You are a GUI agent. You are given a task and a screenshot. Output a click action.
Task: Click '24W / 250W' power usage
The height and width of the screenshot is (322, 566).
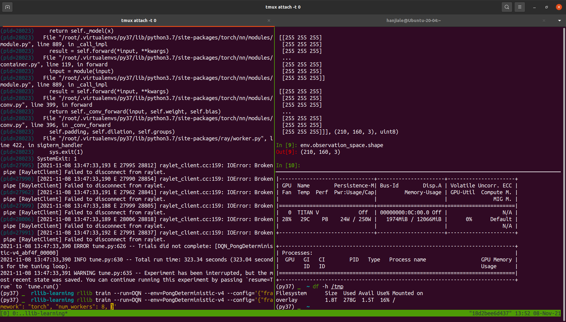coord(356,219)
